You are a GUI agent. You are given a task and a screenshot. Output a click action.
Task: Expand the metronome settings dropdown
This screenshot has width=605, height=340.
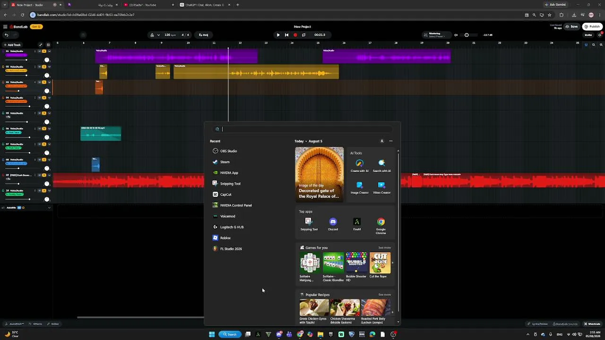click(x=158, y=35)
